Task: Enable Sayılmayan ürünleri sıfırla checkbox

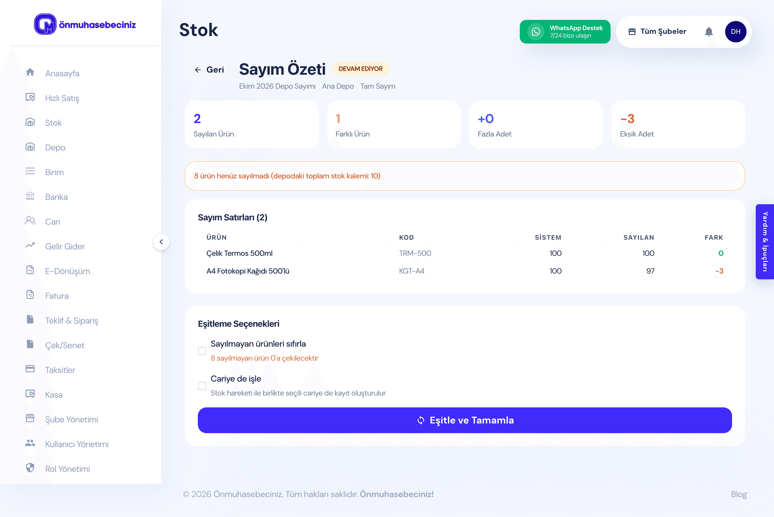Action: click(202, 351)
